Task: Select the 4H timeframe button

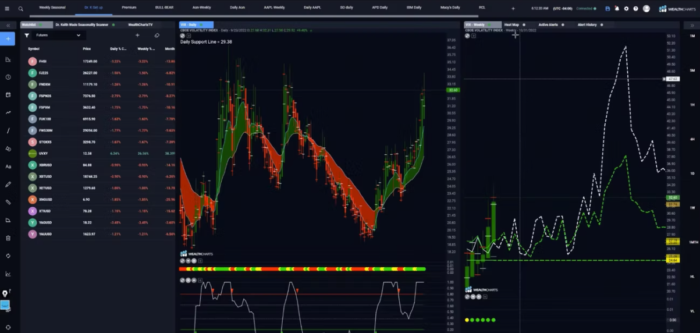Action: [x=692, y=139]
